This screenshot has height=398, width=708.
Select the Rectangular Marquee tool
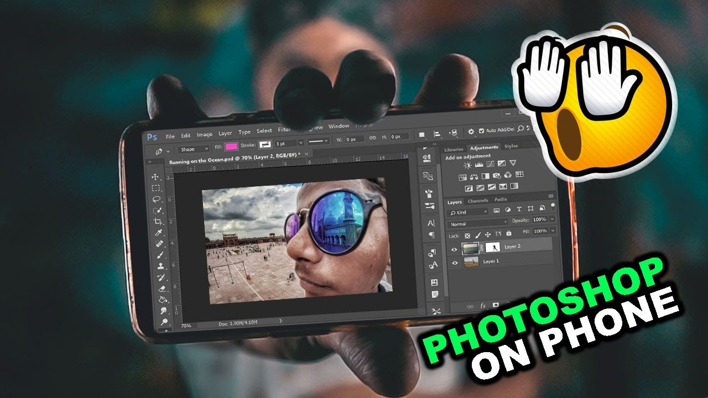pos(155,188)
